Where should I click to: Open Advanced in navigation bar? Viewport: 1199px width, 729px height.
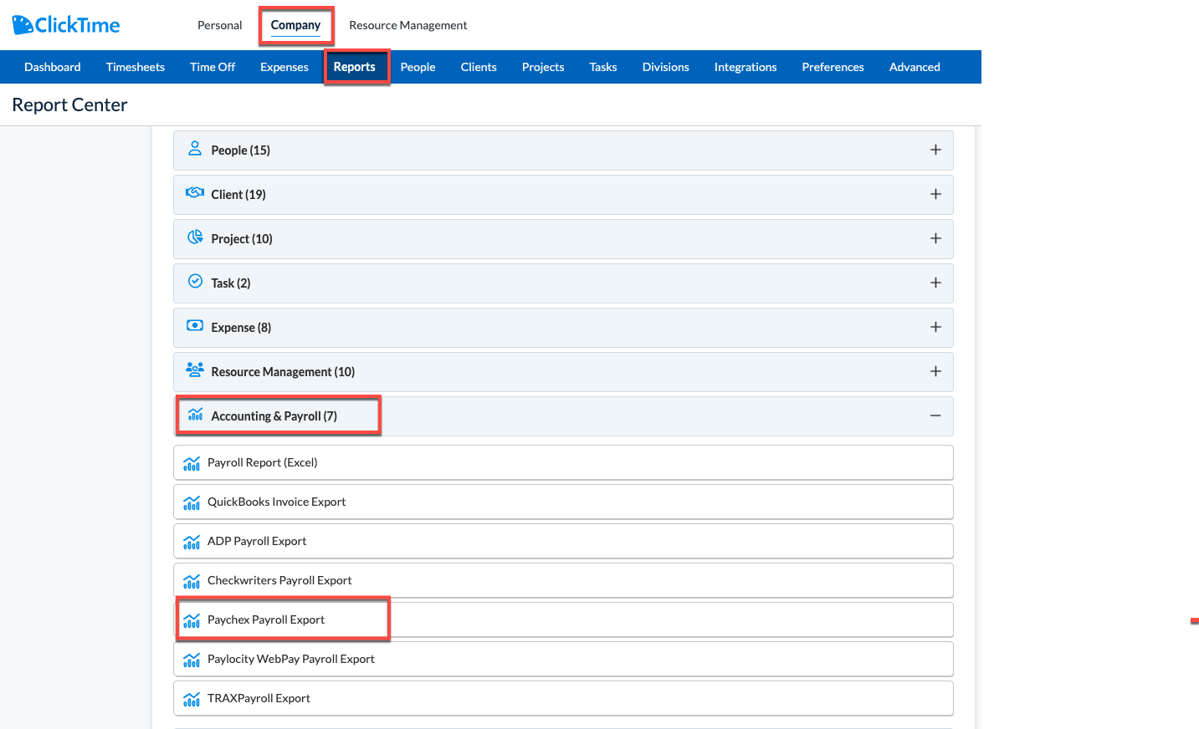pyautogui.click(x=915, y=67)
